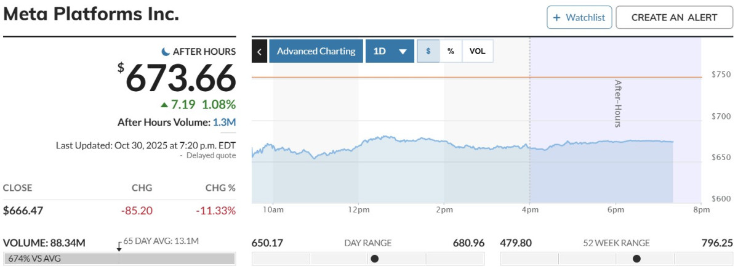Toggle the chart to percent view
This screenshot has width=738, height=274.
[451, 51]
